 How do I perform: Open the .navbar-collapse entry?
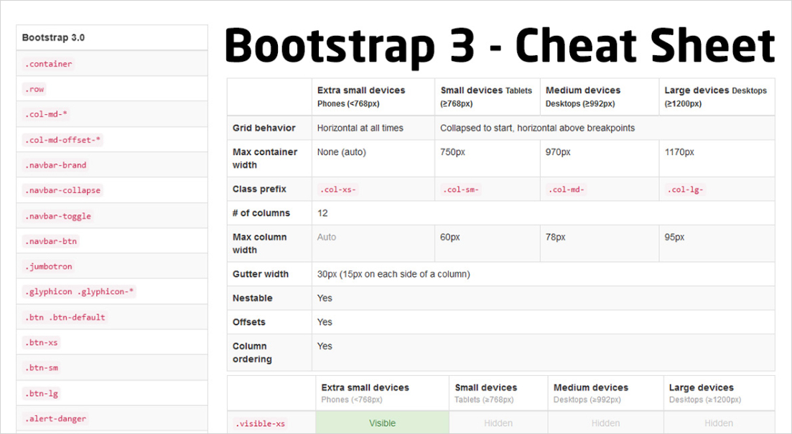(62, 191)
